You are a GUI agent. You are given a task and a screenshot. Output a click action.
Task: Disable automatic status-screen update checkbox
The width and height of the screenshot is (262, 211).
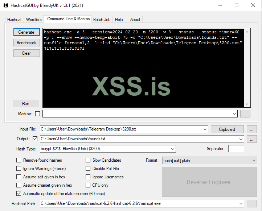pyautogui.click(x=19, y=194)
